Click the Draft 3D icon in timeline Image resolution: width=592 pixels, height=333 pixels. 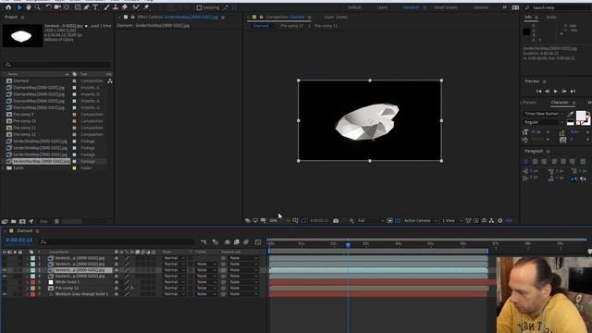(x=216, y=242)
